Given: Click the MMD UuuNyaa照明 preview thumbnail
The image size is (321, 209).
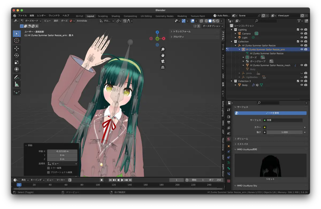Looking at the screenshot, I should pyautogui.click(x=270, y=165).
